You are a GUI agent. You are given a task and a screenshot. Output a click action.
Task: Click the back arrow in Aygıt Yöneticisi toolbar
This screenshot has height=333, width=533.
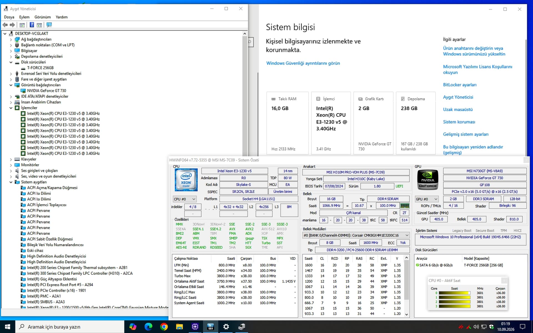5,25
